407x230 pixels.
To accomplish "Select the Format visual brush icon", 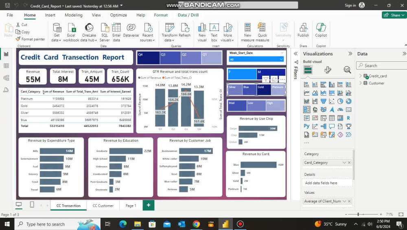I will point(328,70).
